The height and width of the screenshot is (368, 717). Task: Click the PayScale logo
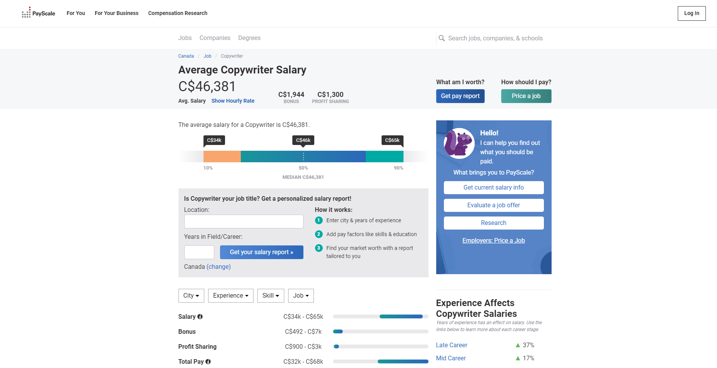tap(38, 13)
